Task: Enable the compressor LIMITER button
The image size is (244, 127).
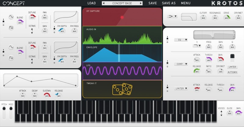Action: tap(232, 67)
